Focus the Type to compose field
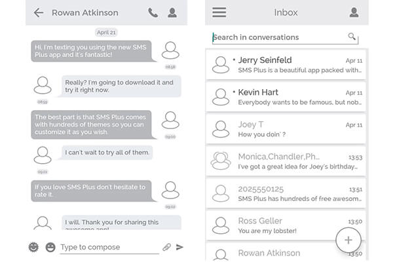 click(x=109, y=248)
